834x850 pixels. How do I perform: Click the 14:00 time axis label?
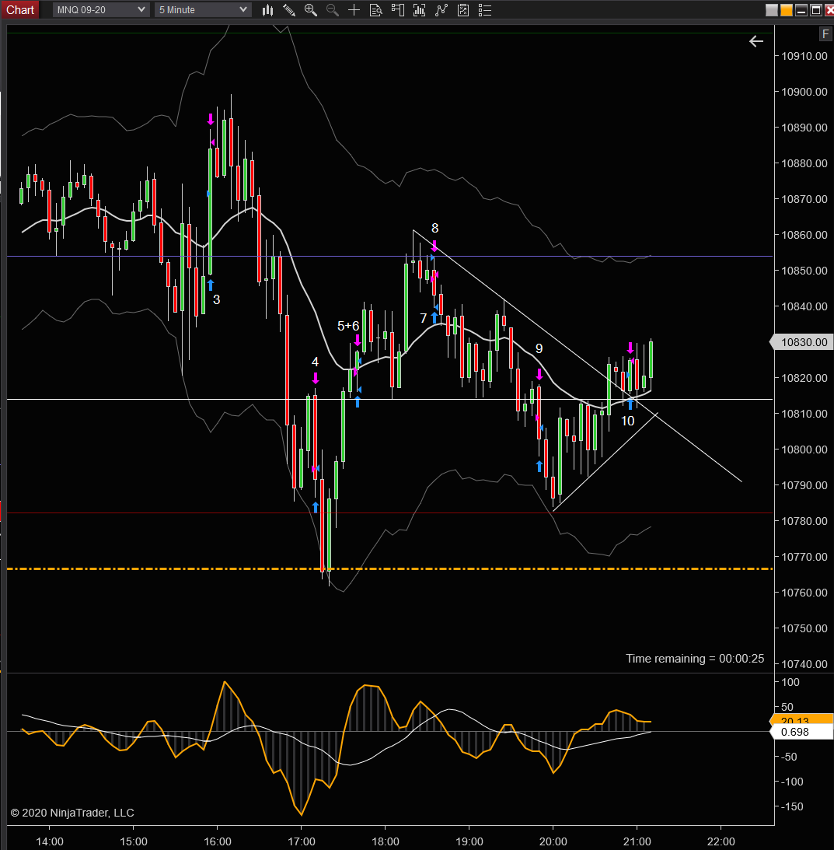pos(49,841)
